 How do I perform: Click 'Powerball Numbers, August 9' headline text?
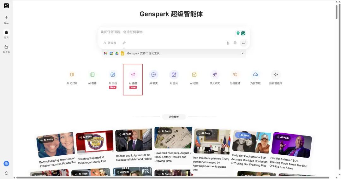pos(173,153)
